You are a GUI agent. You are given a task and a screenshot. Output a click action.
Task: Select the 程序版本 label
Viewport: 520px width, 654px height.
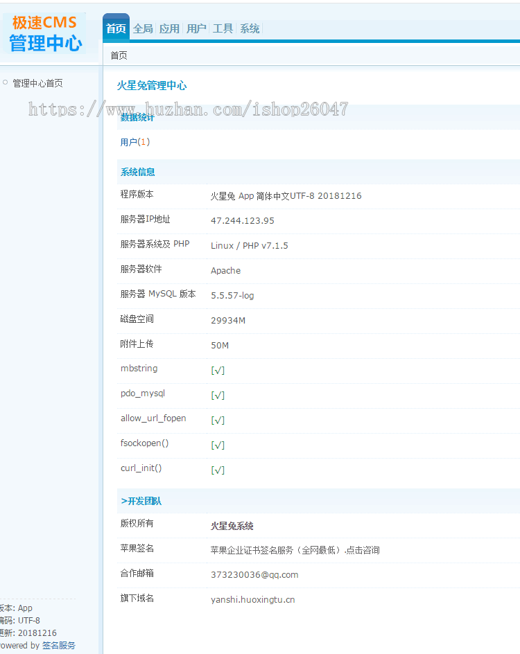click(137, 195)
